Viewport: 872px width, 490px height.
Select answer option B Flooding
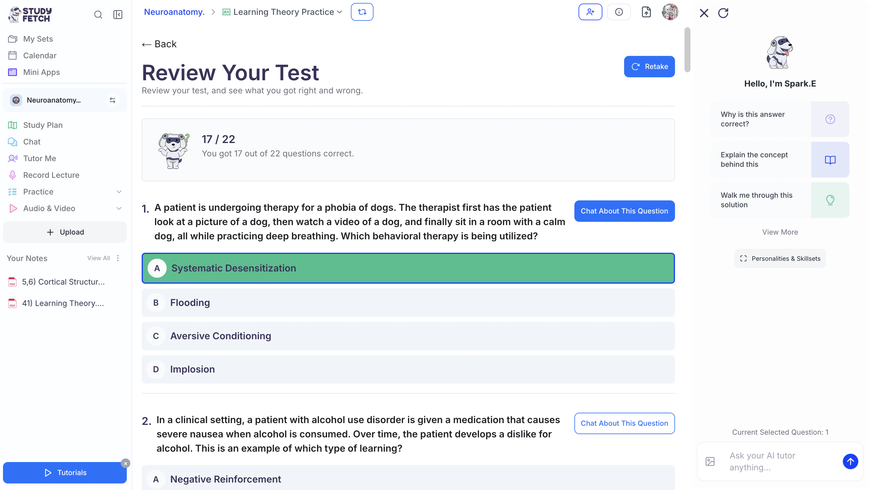point(408,302)
